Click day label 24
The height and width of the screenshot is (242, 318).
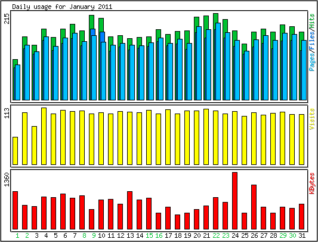coord(235,235)
